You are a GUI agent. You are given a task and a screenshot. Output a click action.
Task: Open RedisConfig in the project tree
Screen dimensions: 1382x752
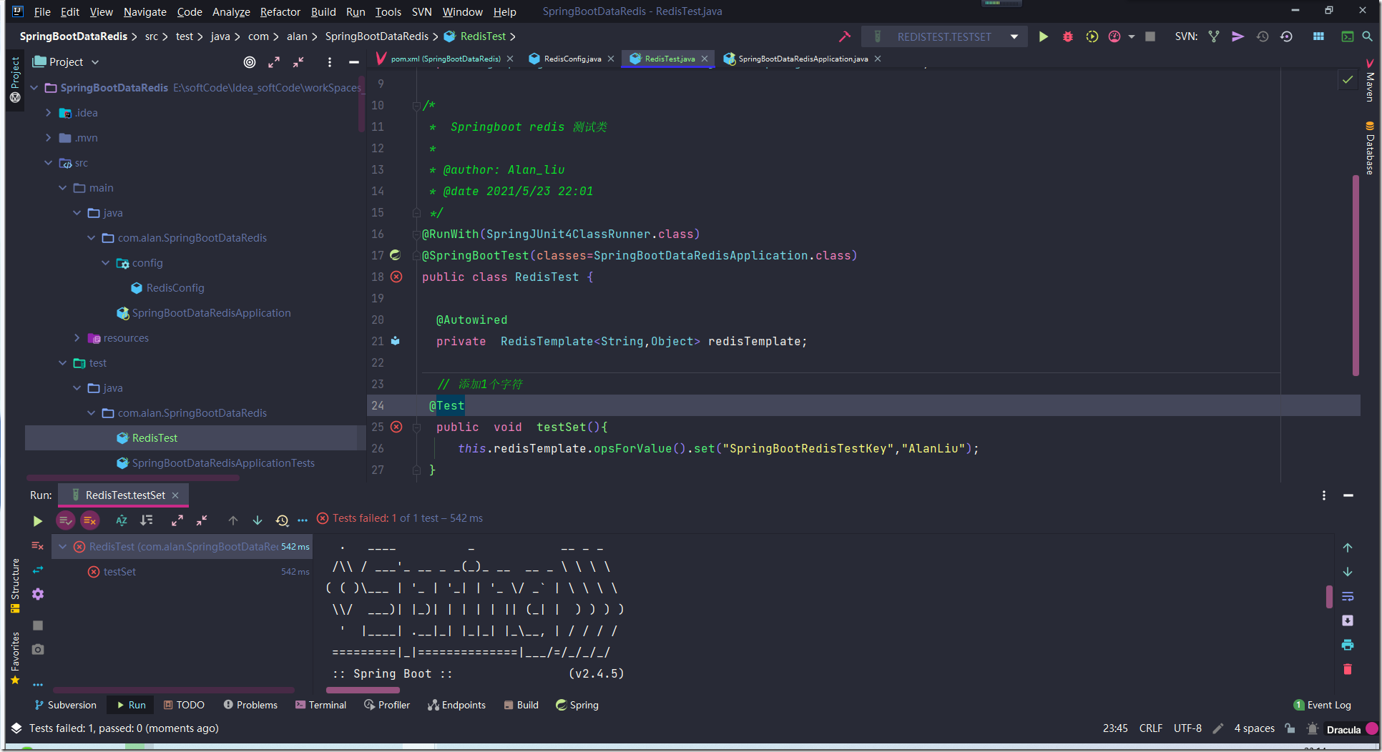(175, 288)
